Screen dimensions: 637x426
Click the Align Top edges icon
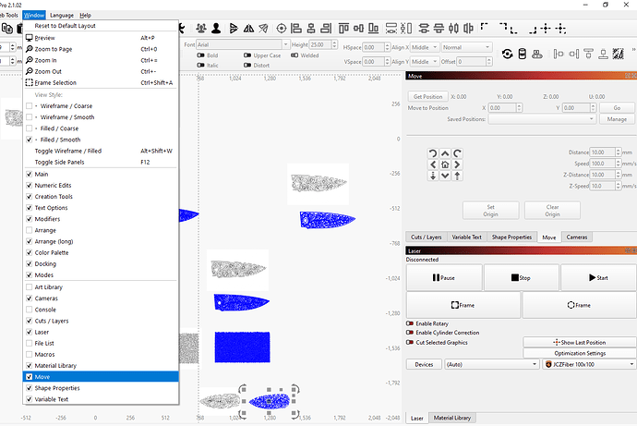[x=343, y=29]
